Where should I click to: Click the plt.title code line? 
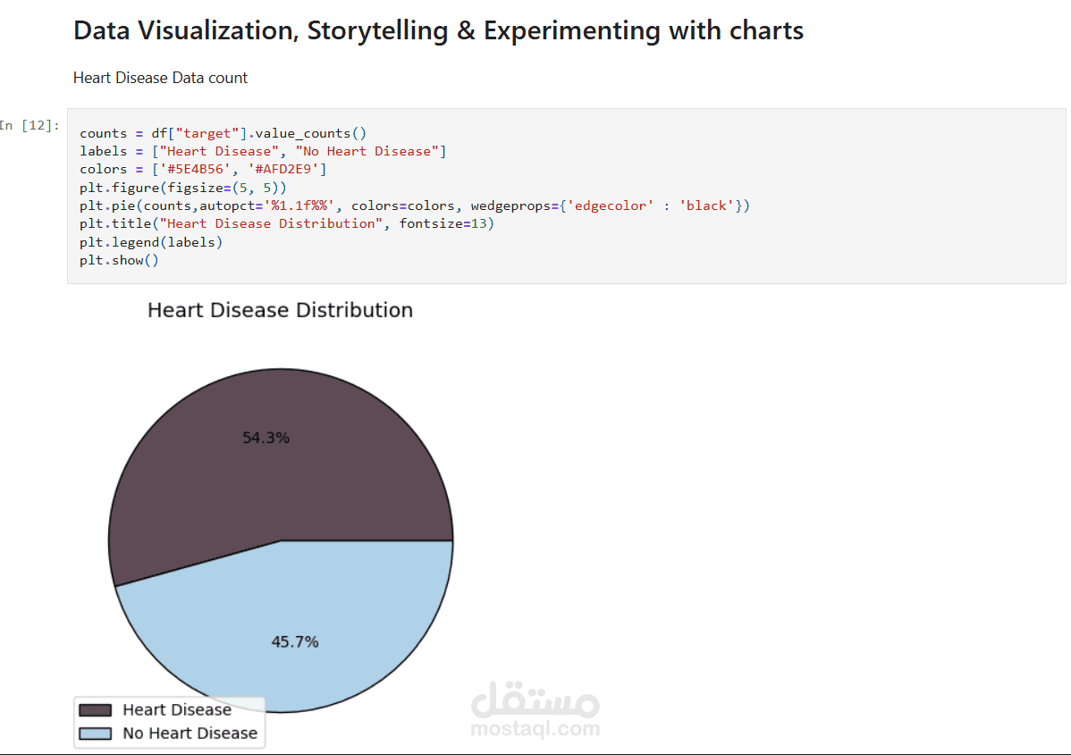[286, 223]
